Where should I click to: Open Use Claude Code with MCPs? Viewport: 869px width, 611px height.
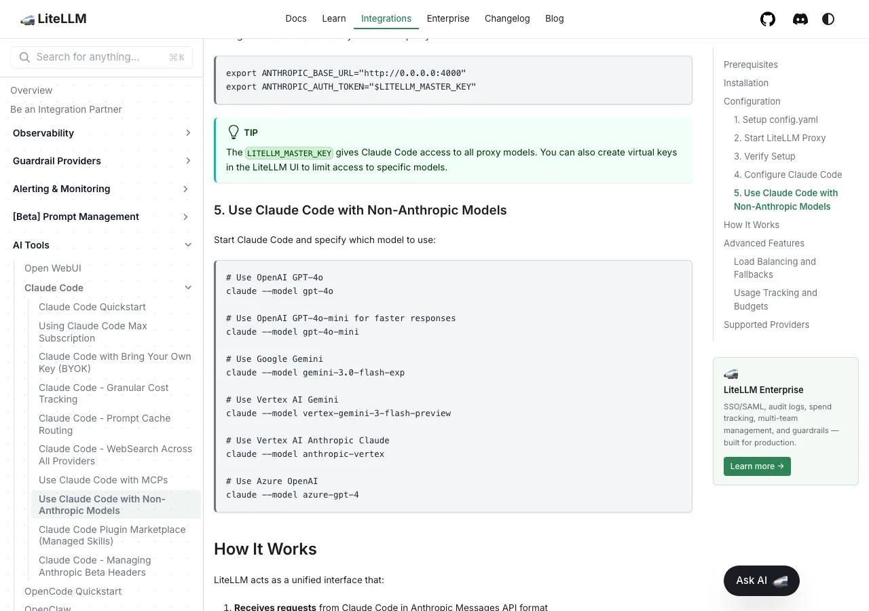coord(103,480)
